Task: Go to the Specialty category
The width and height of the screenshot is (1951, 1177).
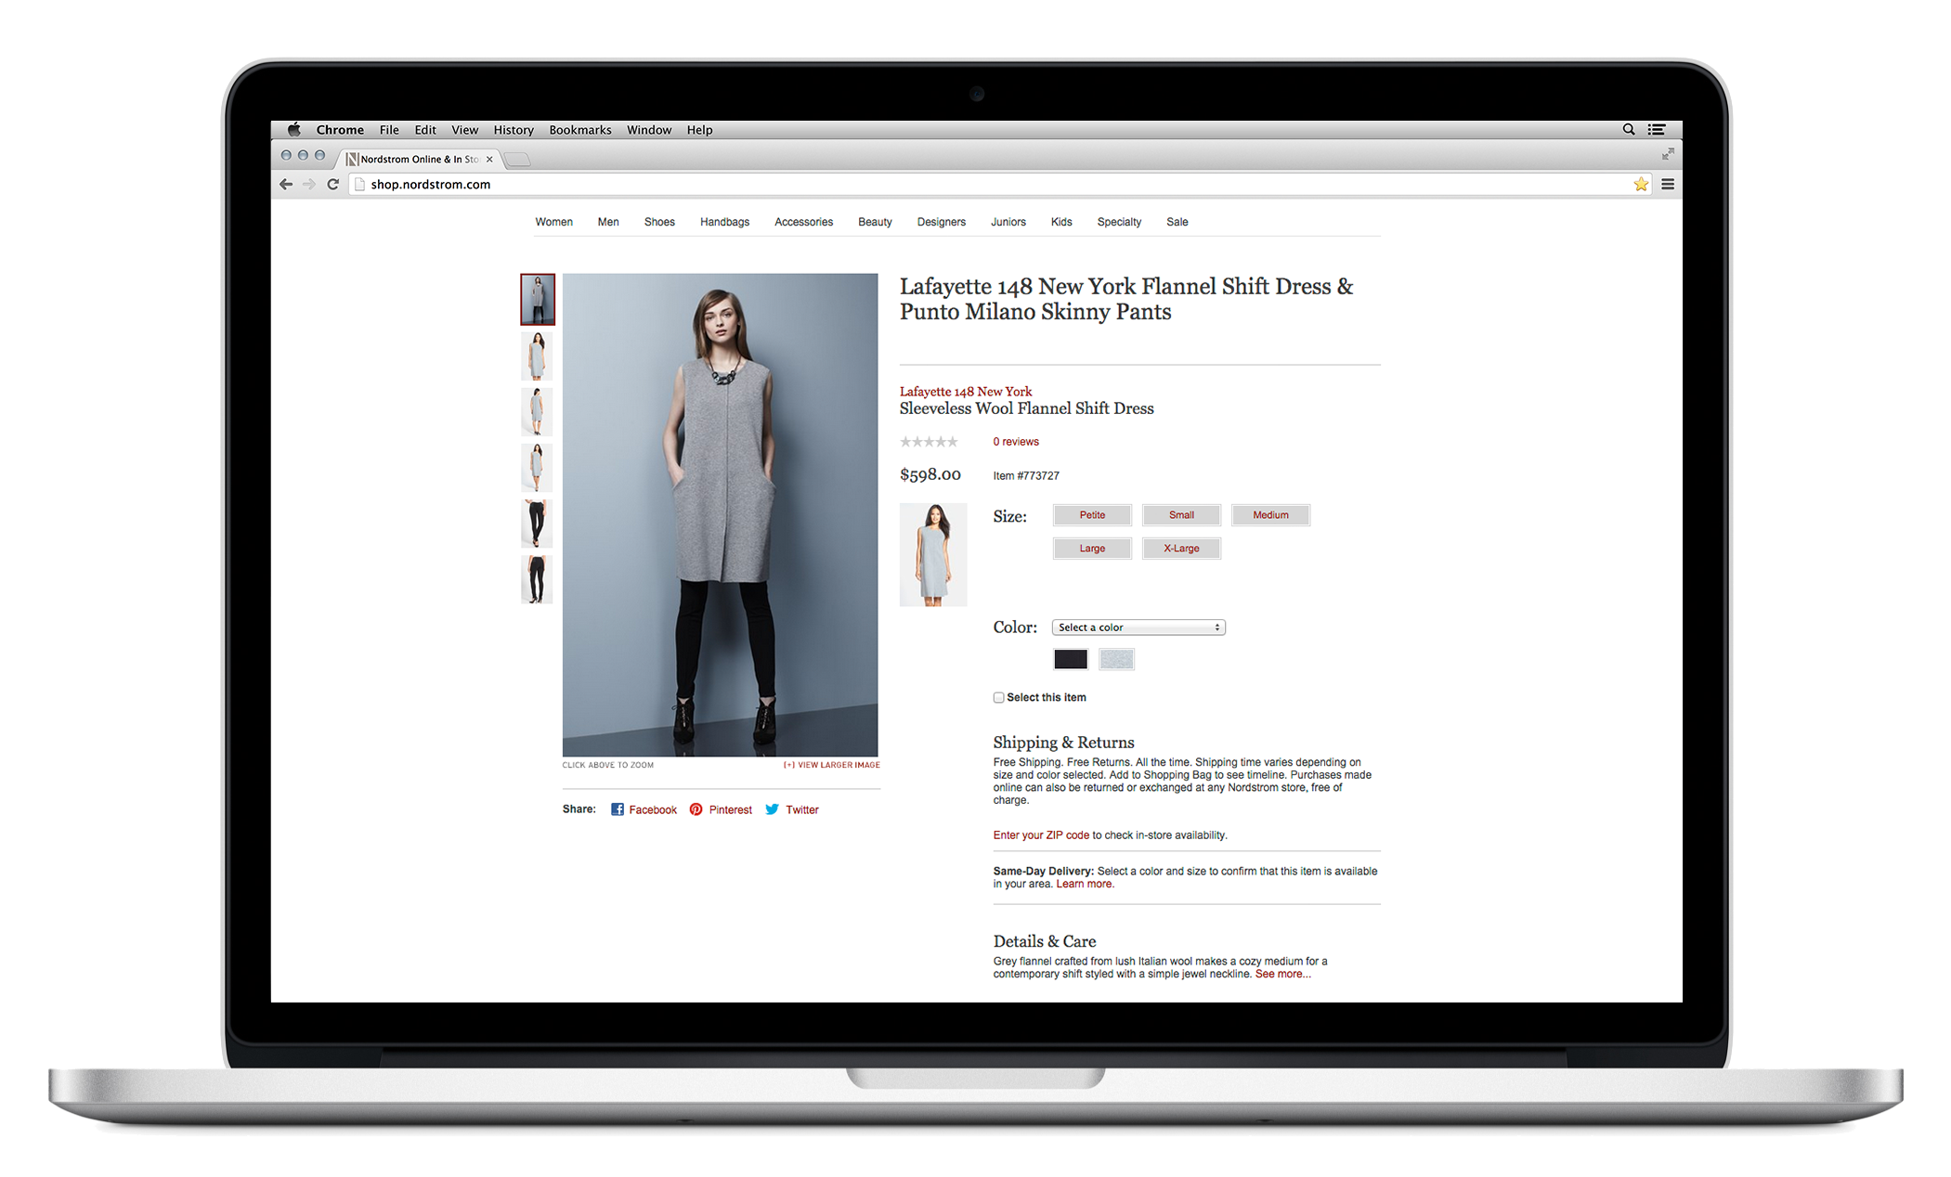Action: 1119,222
